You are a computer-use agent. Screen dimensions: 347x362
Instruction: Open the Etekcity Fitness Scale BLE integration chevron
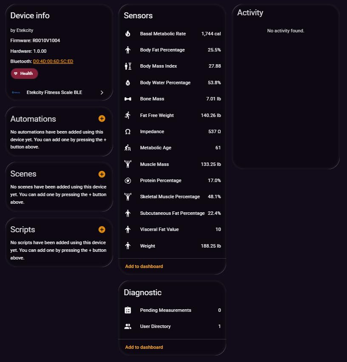pos(102,92)
